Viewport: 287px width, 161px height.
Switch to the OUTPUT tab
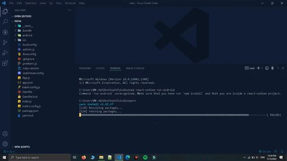coord(100,68)
